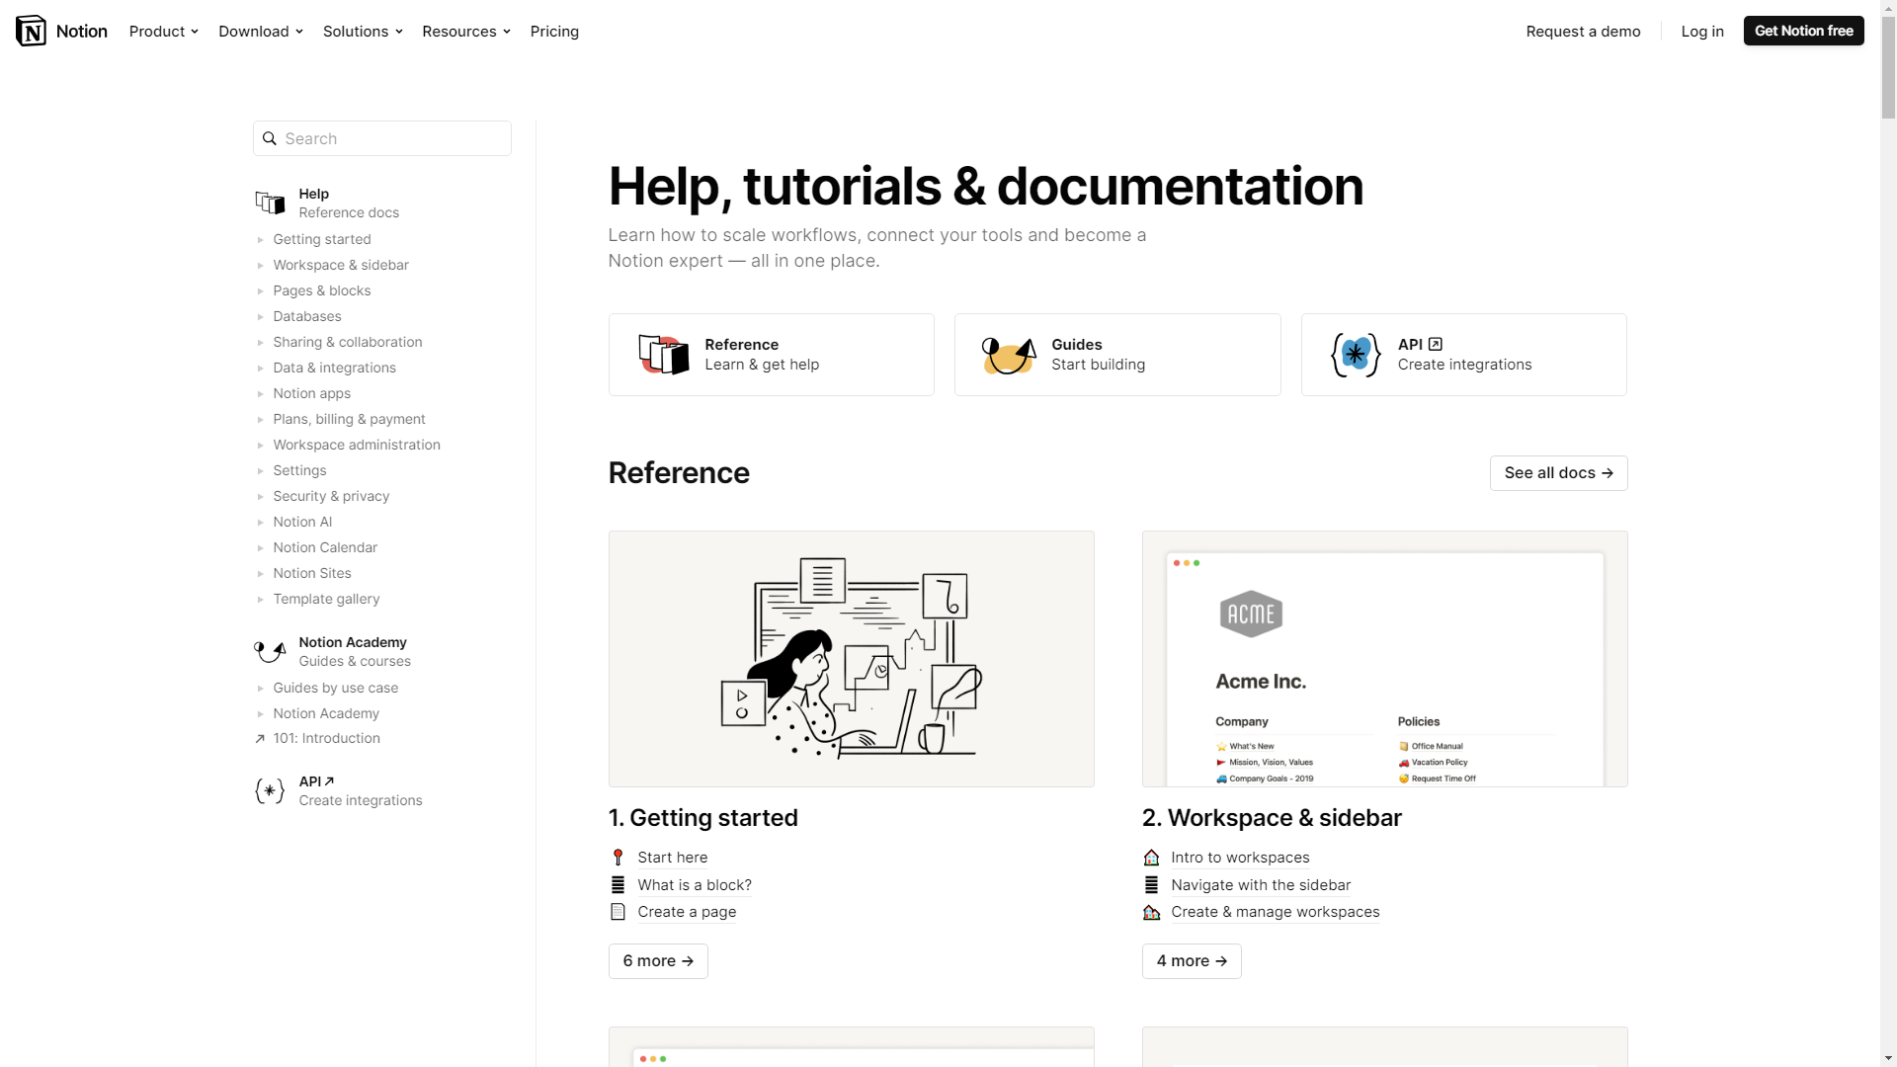Go to the Pricing page

[x=554, y=31]
